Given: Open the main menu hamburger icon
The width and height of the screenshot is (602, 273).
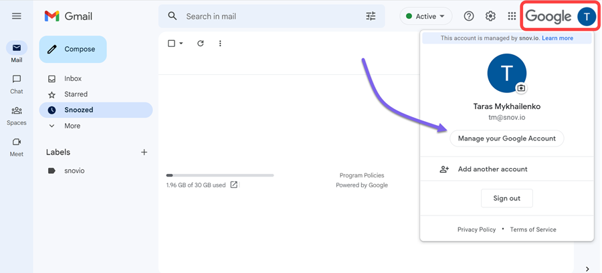Looking at the screenshot, I should click(x=17, y=16).
